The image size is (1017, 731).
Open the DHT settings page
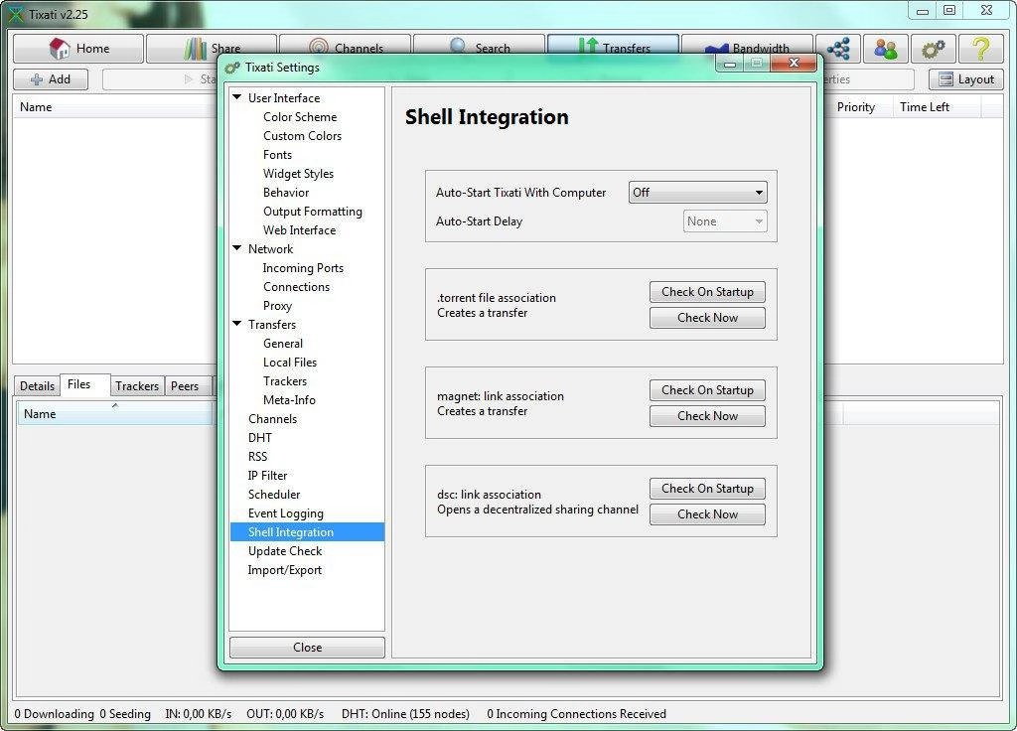[x=260, y=437]
